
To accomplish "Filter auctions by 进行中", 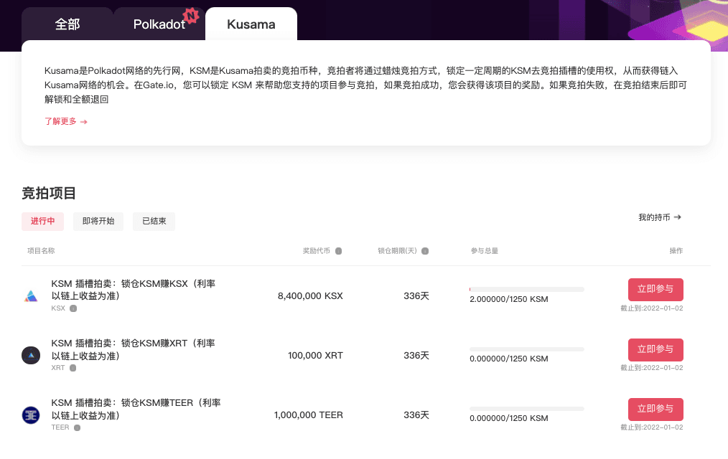I will tap(42, 221).
